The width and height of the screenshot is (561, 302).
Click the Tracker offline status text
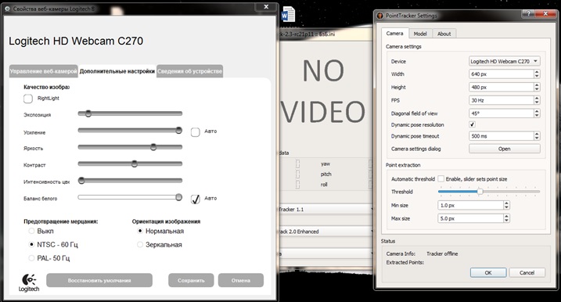click(x=442, y=253)
